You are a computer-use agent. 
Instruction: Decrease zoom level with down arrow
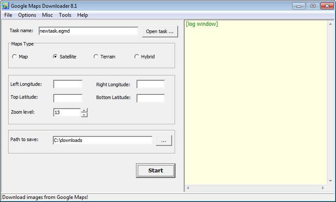point(84,115)
